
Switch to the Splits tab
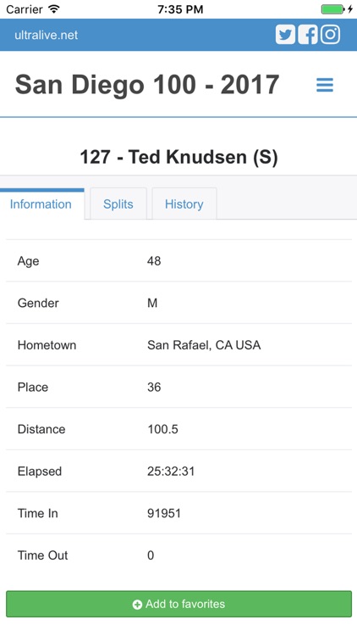118,204
